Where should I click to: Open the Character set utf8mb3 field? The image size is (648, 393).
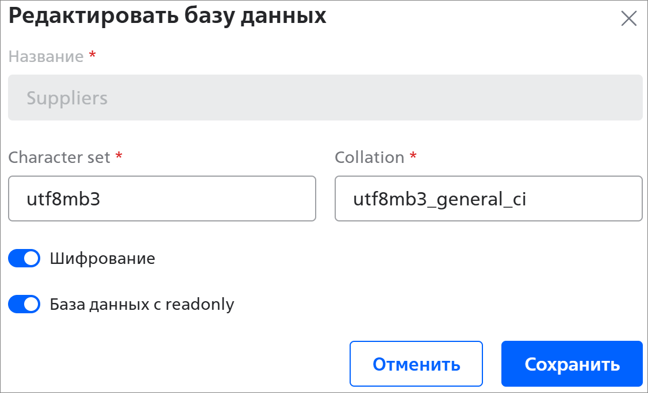tap(162, 199)
